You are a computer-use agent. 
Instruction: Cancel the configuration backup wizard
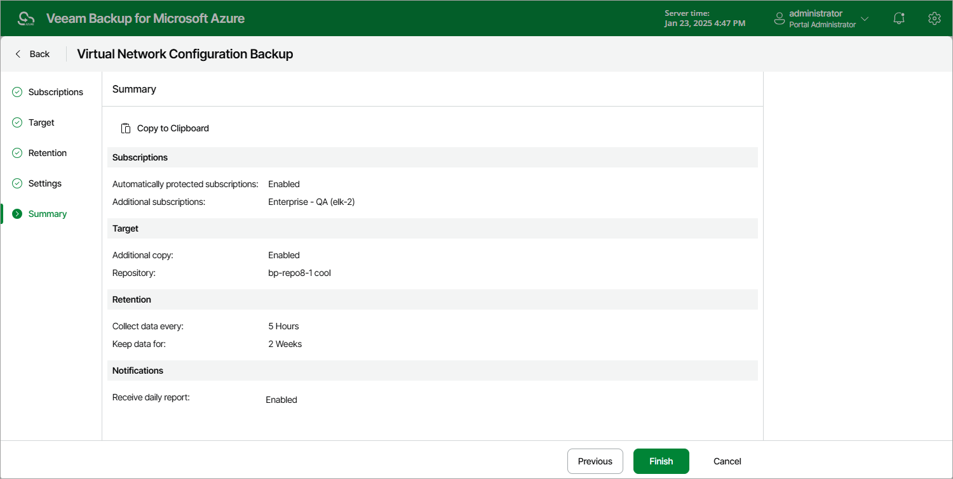point(727,461)
